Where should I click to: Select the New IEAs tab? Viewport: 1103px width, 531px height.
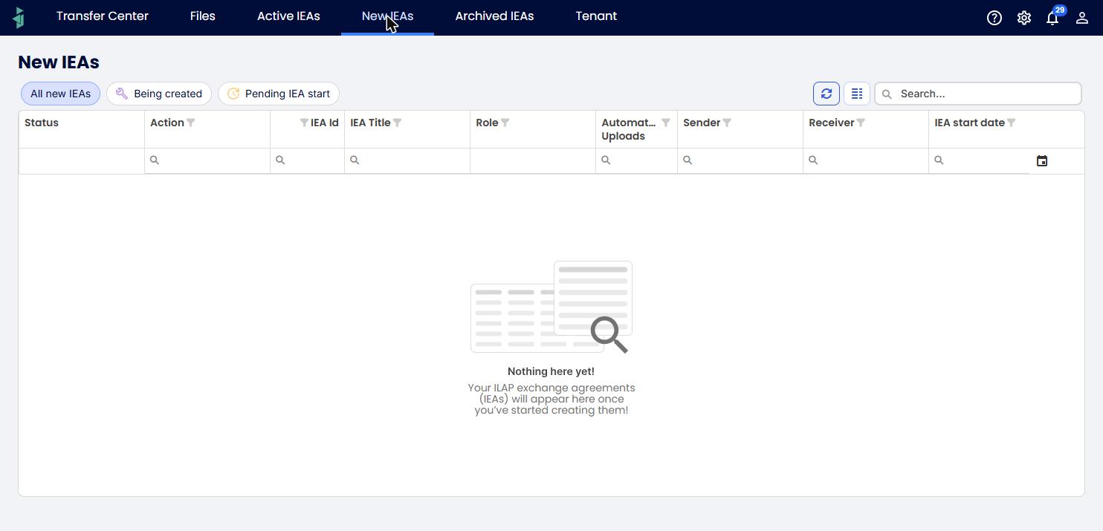pos(387,16)
